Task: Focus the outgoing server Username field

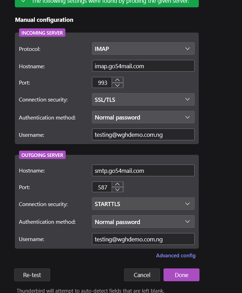Action: [x=143, y=239]
